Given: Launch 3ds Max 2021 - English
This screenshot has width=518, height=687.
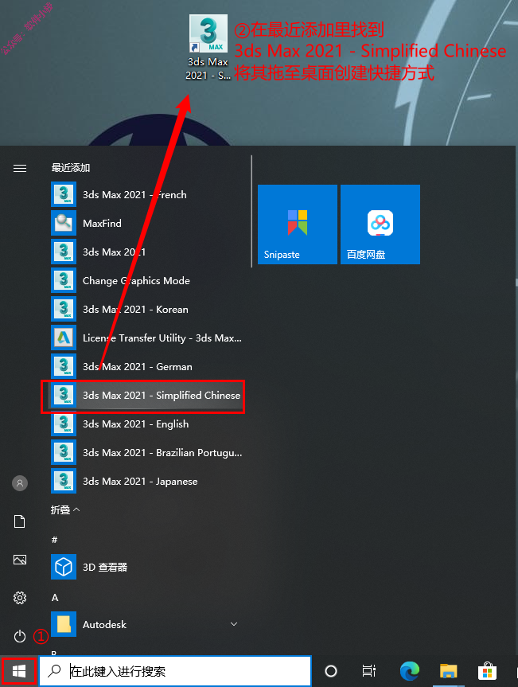Looking at the screenshot, I should pos(146,424).
